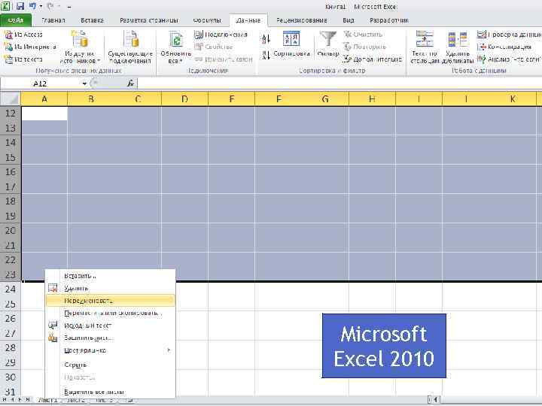This screenshot has height=406, width=542.
Task: Select column K header
Action: tap(513, 99)
